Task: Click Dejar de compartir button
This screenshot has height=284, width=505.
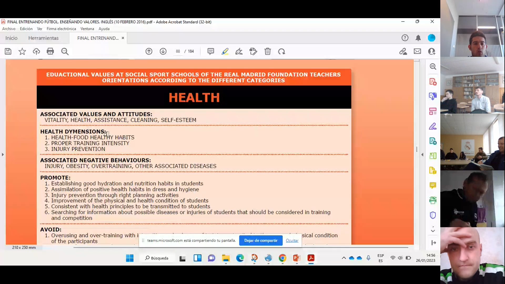Action: pos(261,240)
